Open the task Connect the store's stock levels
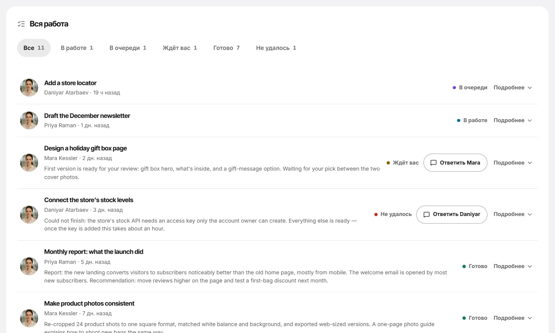 click(x=88, y=200)
